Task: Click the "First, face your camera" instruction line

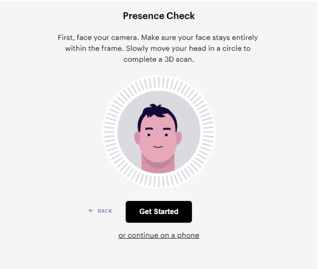Action: click(158, 38)
